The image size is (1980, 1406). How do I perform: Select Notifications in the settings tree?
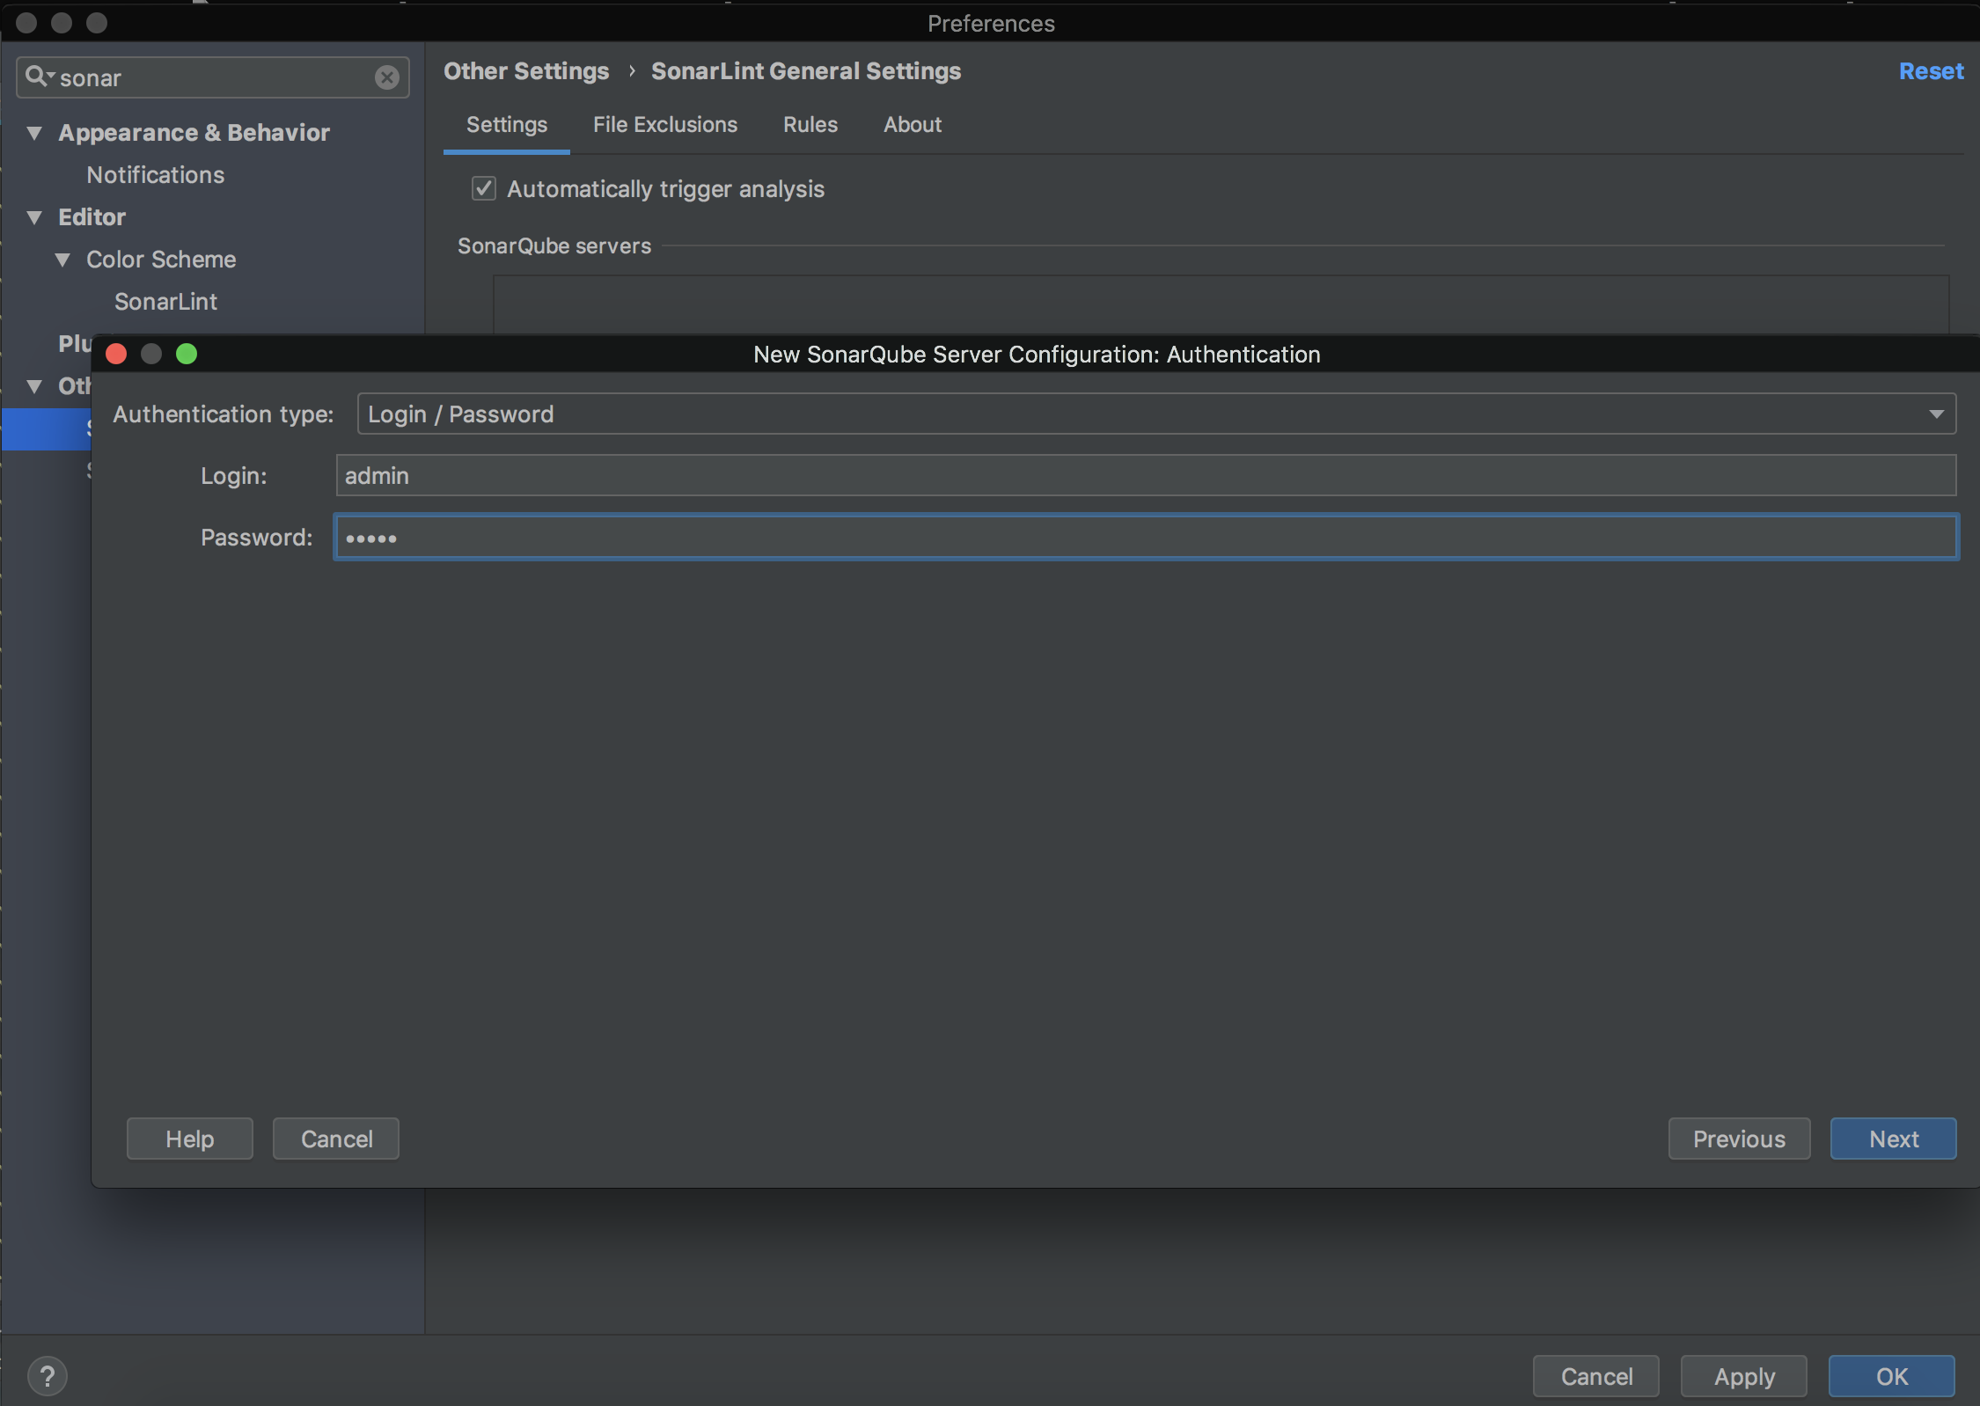pos(155,175)
